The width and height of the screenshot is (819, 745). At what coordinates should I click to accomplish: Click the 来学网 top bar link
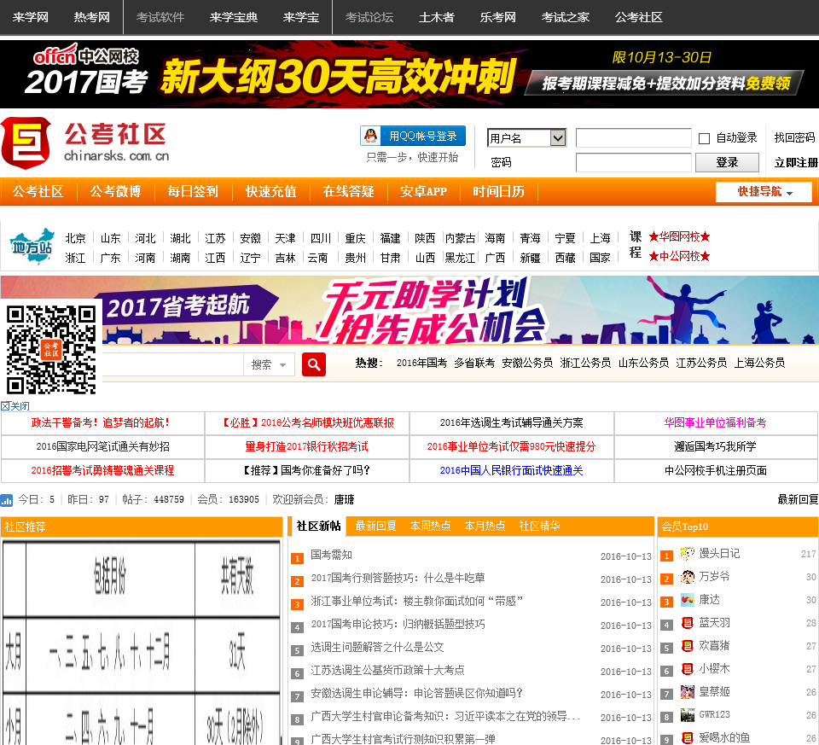pyautogui.click(x=31, y=17)
